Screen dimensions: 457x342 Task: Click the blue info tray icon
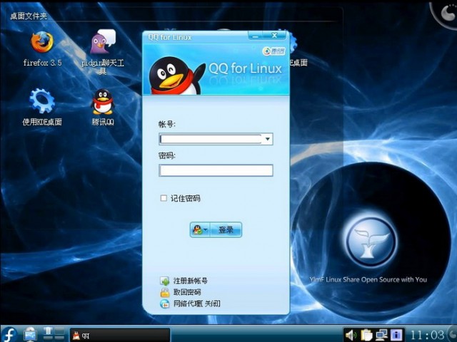[x=396, y=335]
